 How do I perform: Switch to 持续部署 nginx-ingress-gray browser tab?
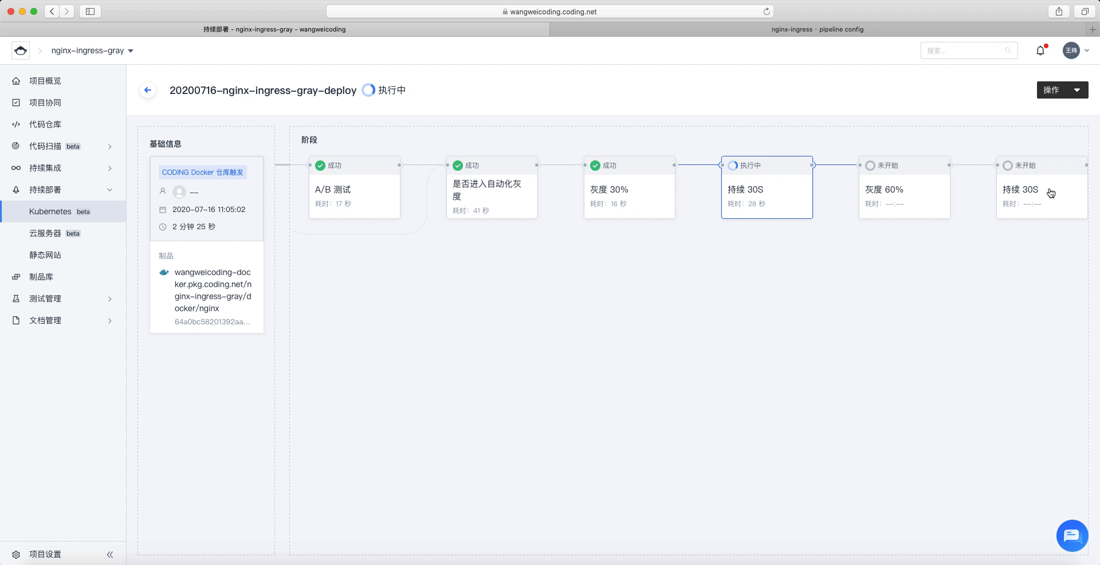coord(274,29)
